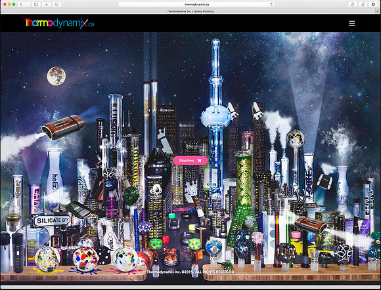Click the pink Shop Now button
This screenshot has height=290, width=381.
[x=190, y=160]
